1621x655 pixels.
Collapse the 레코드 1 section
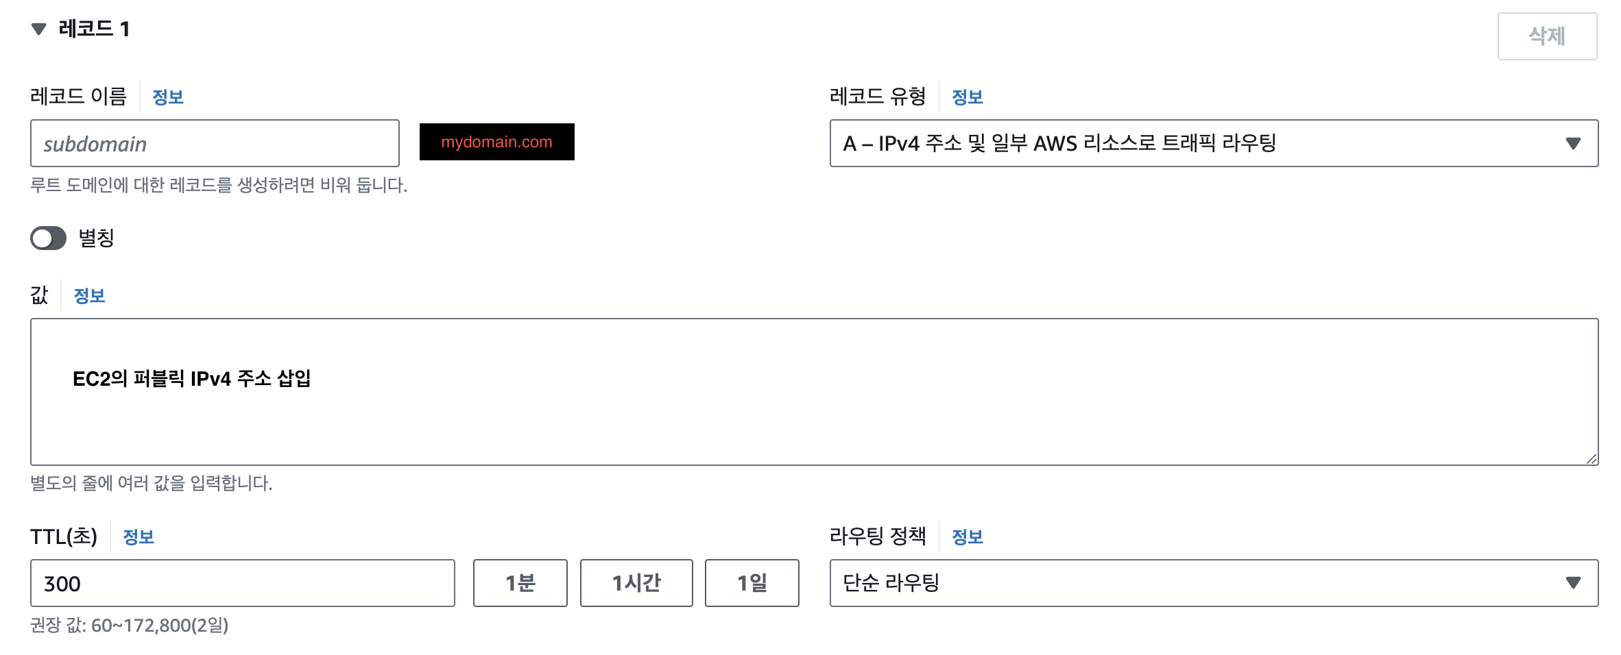point(39,29)
